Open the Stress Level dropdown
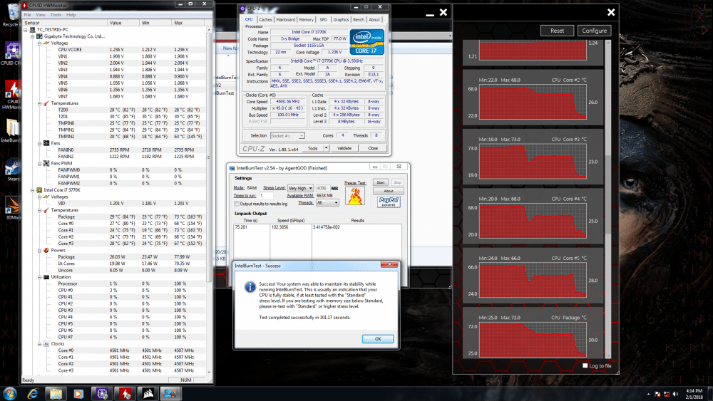 (x=301, y=188)
